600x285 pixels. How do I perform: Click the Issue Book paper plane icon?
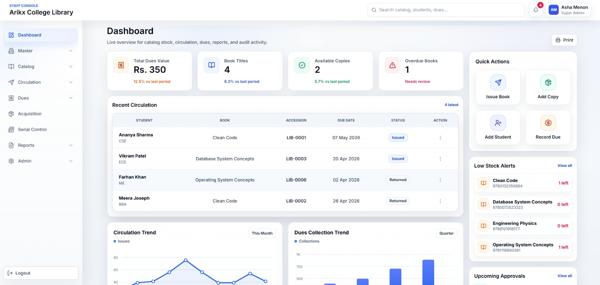(x=498, y=82)
